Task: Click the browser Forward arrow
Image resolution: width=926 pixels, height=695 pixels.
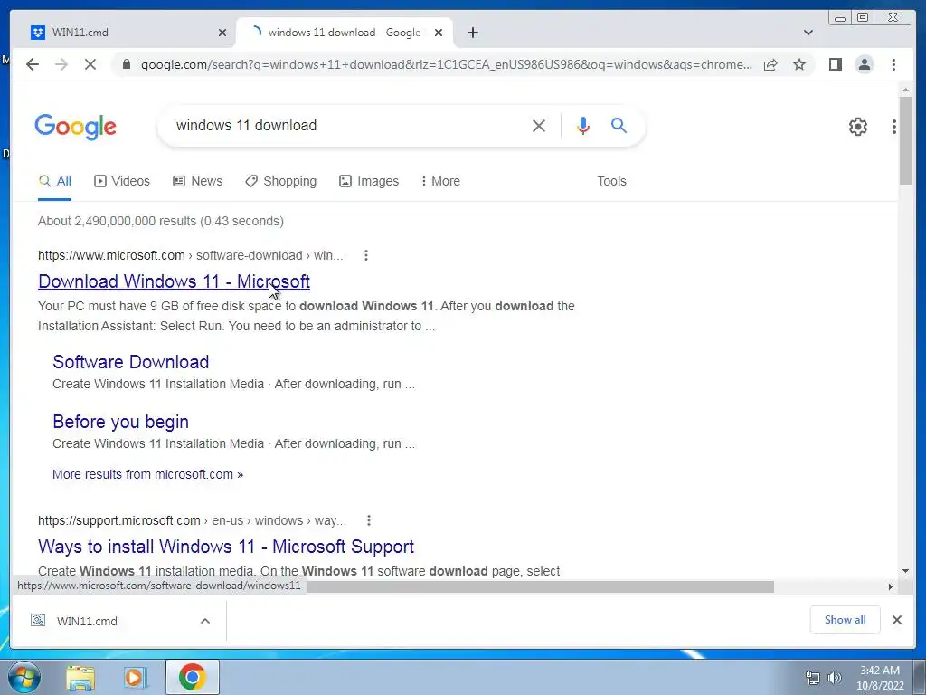Action: [61, 64]
